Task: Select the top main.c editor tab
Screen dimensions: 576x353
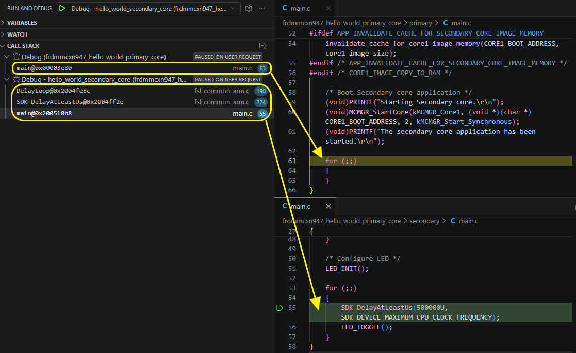Action: pyautogui.click(x=305, y=8)
